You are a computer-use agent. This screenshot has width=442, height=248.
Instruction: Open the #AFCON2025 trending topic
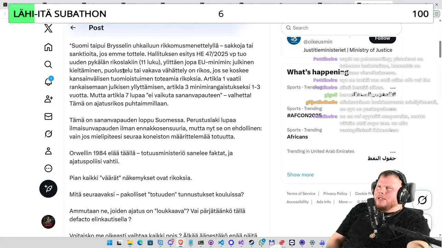[x=304, y=116]
